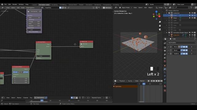Open node editor Add menu

[18, 8]
